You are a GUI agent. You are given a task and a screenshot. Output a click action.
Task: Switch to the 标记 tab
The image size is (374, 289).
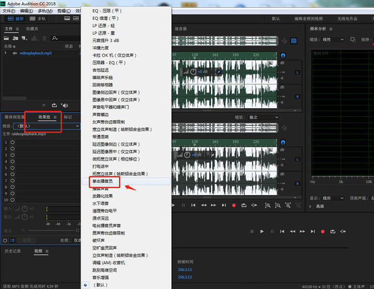coord(68,117)
